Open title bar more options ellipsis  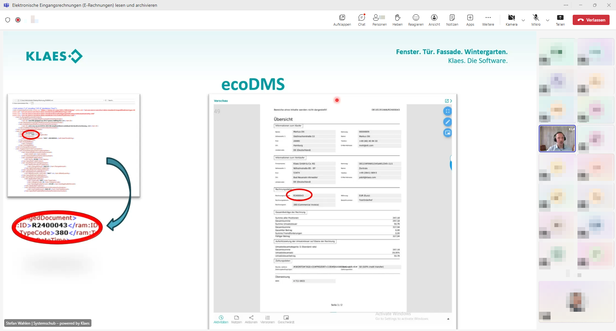click(566, 5)
